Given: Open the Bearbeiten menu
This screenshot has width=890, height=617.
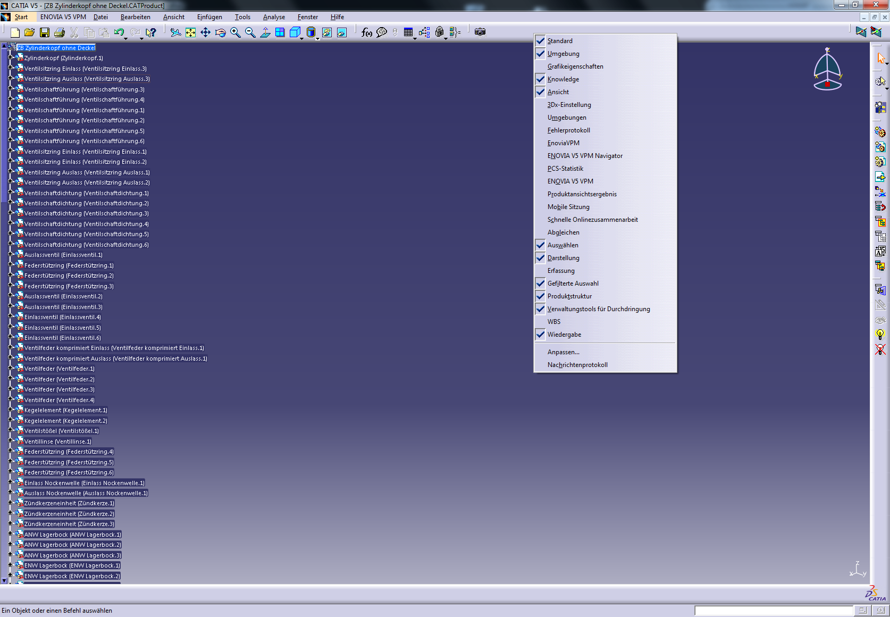Looking at the screenshot, I should coord(136,17).
